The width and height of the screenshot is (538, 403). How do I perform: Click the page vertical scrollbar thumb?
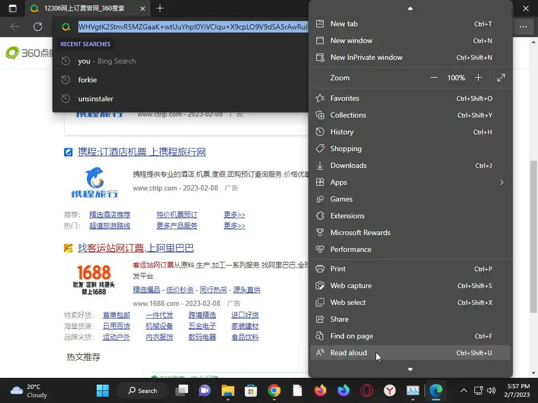[533, 237]
